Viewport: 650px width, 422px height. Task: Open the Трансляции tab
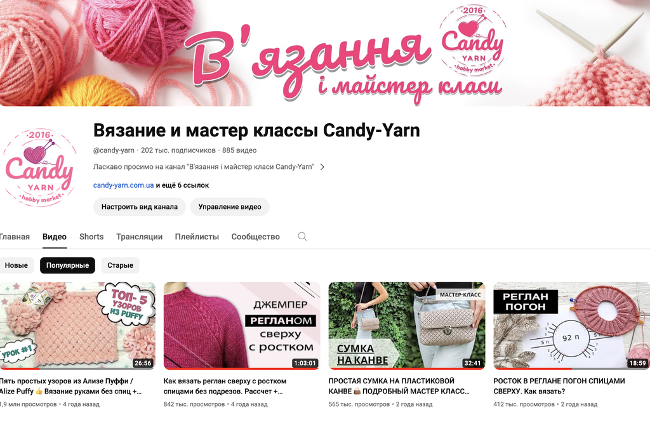(x=139, y=237)
